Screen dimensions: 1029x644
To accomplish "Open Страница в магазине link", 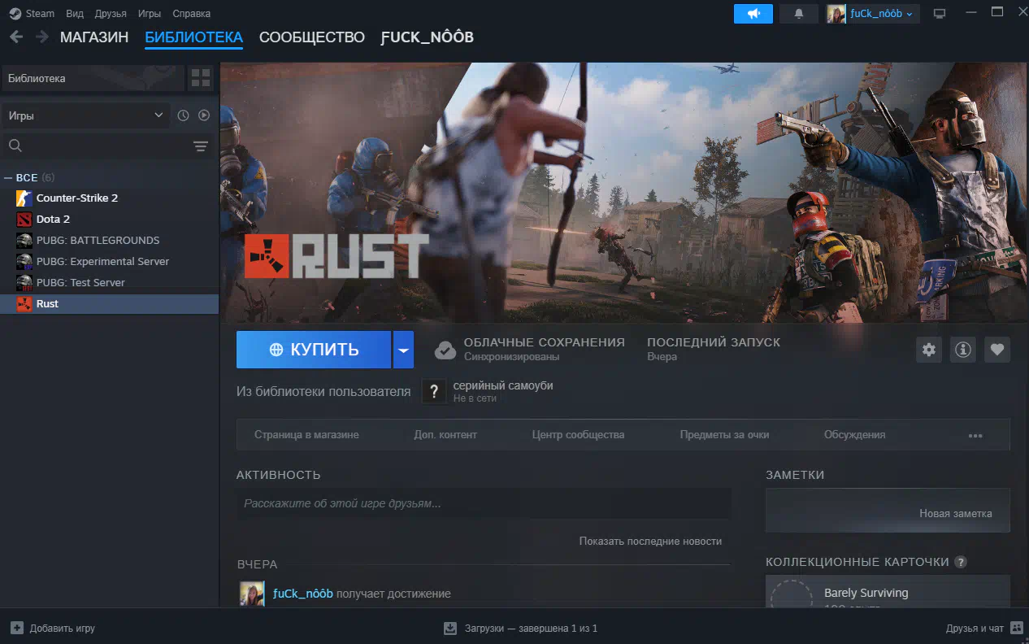I will click(x=306, y=435).
